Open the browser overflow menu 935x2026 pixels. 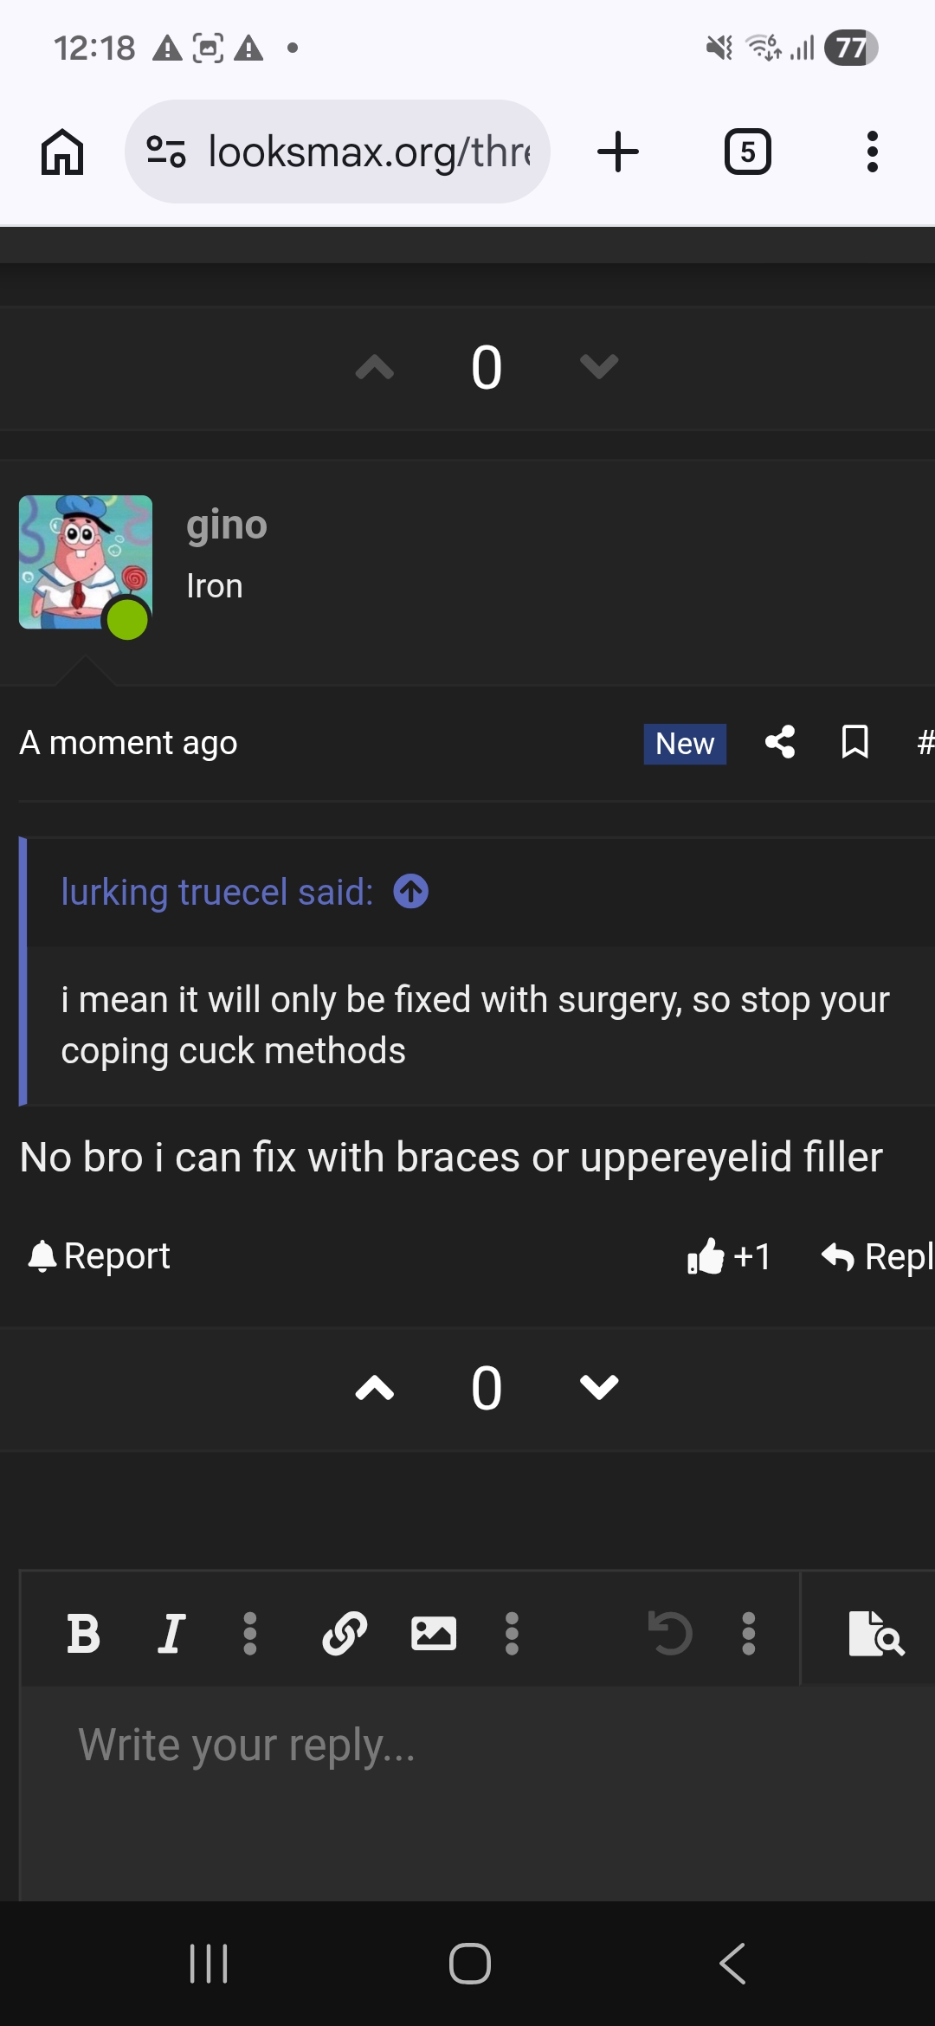[x=872, y=152]
